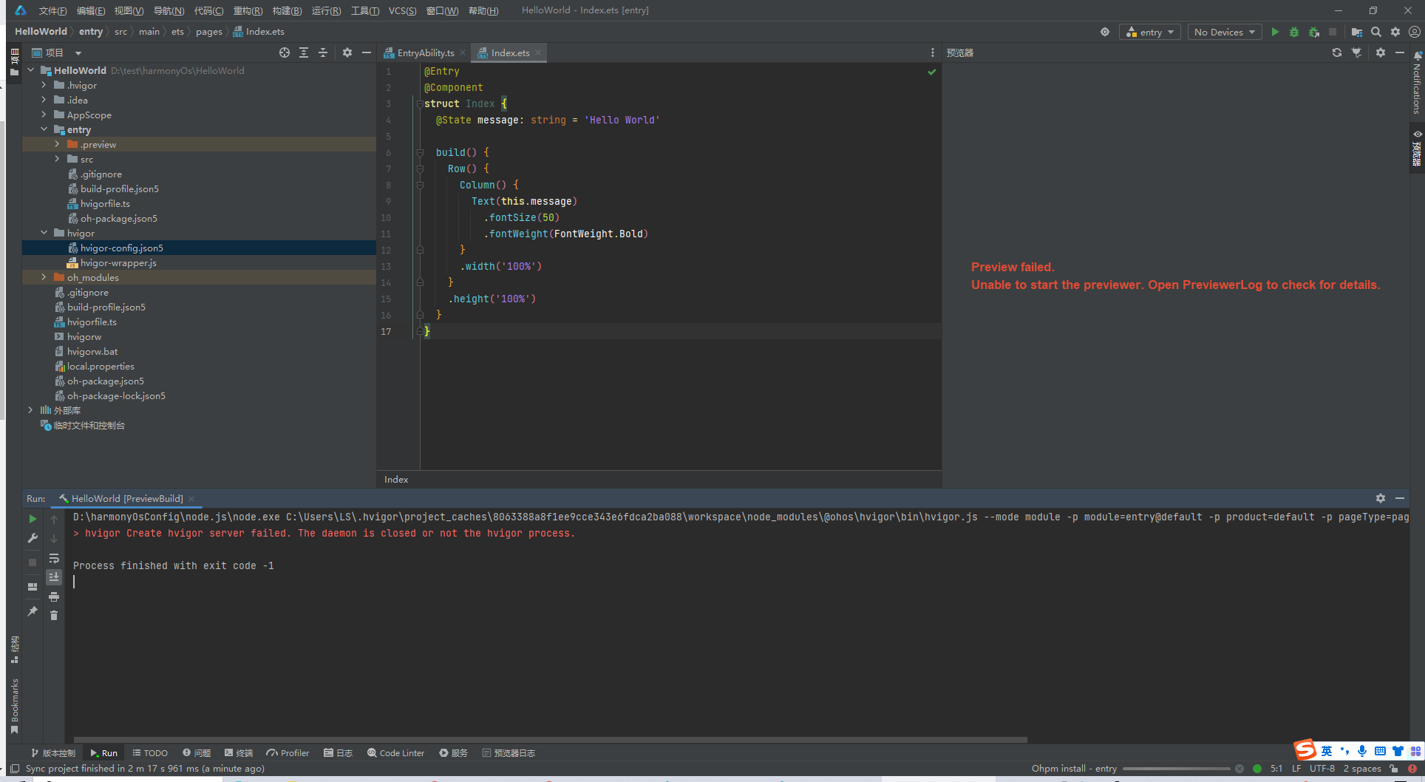Expand the .idea folder

[x=44, y=100]
